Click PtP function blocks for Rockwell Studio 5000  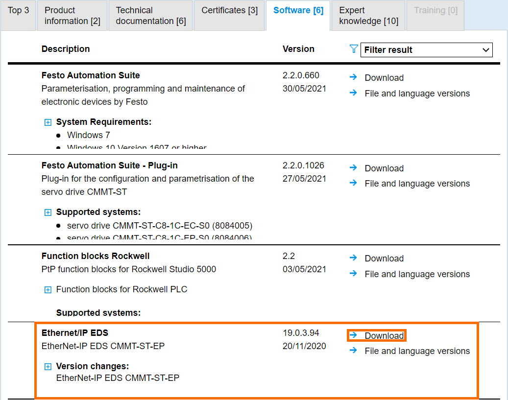point(129,269)
